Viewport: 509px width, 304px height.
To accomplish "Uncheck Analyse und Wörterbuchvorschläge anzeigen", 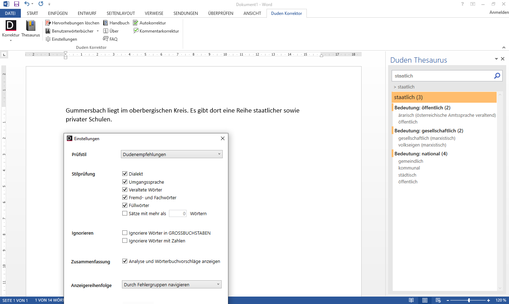I will (x=125, y=261).
